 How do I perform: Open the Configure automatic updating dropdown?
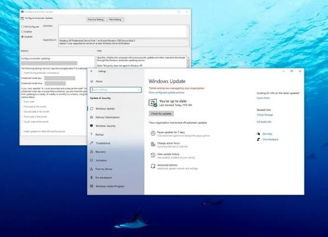(x=49, y=63)
